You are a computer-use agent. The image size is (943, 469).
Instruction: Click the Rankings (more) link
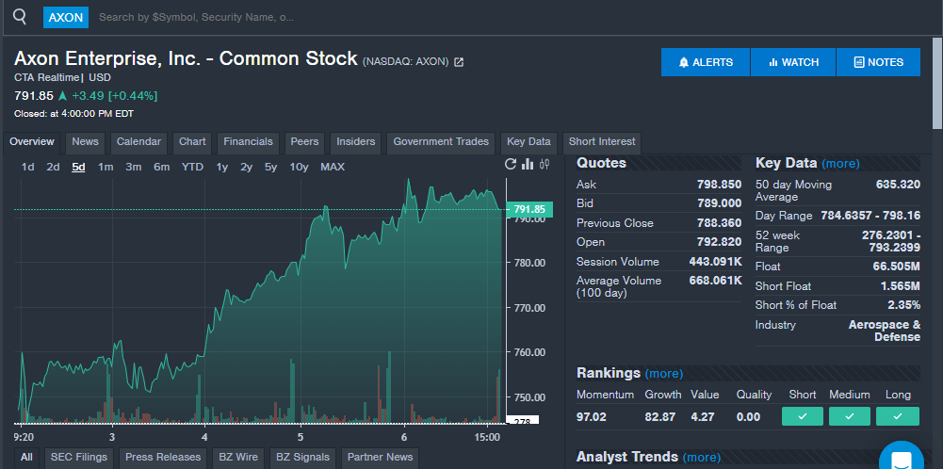point(664,373)
